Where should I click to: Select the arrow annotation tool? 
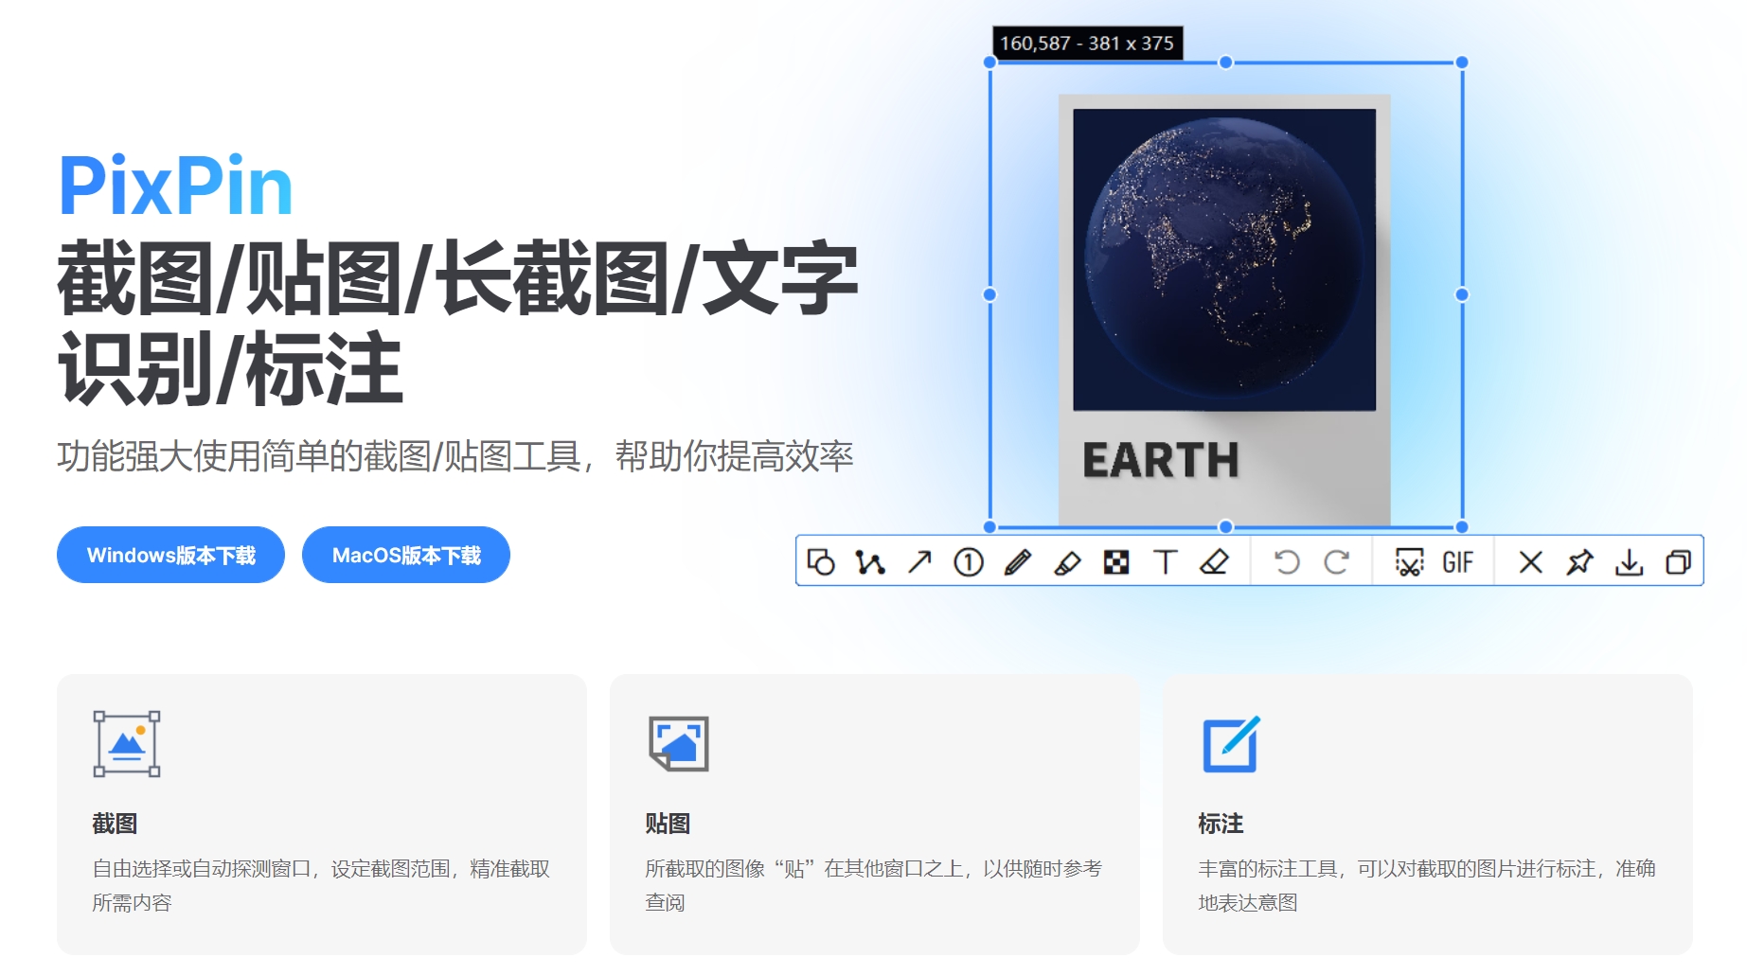point(919,562)
